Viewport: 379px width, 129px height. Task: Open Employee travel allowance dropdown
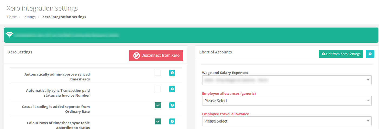(x=287, y=121)
